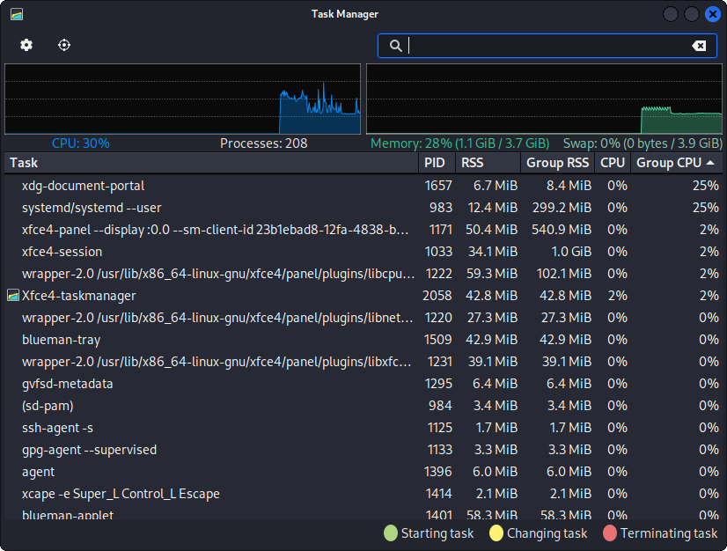Click PID 2058 cell

(x=437, y=296)
